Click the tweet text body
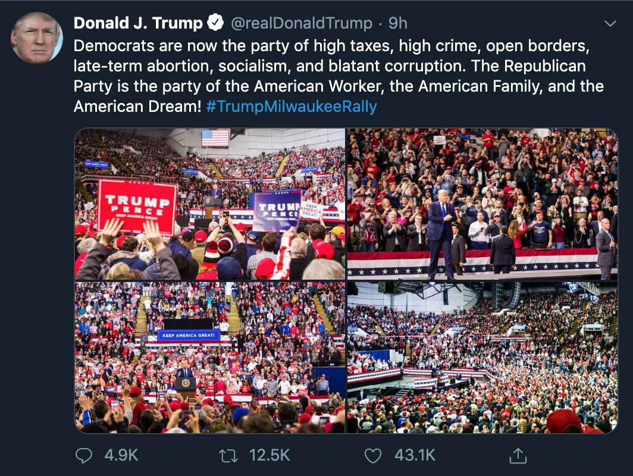The width and height of the screenshot is (633, 476). click(339, 76)
